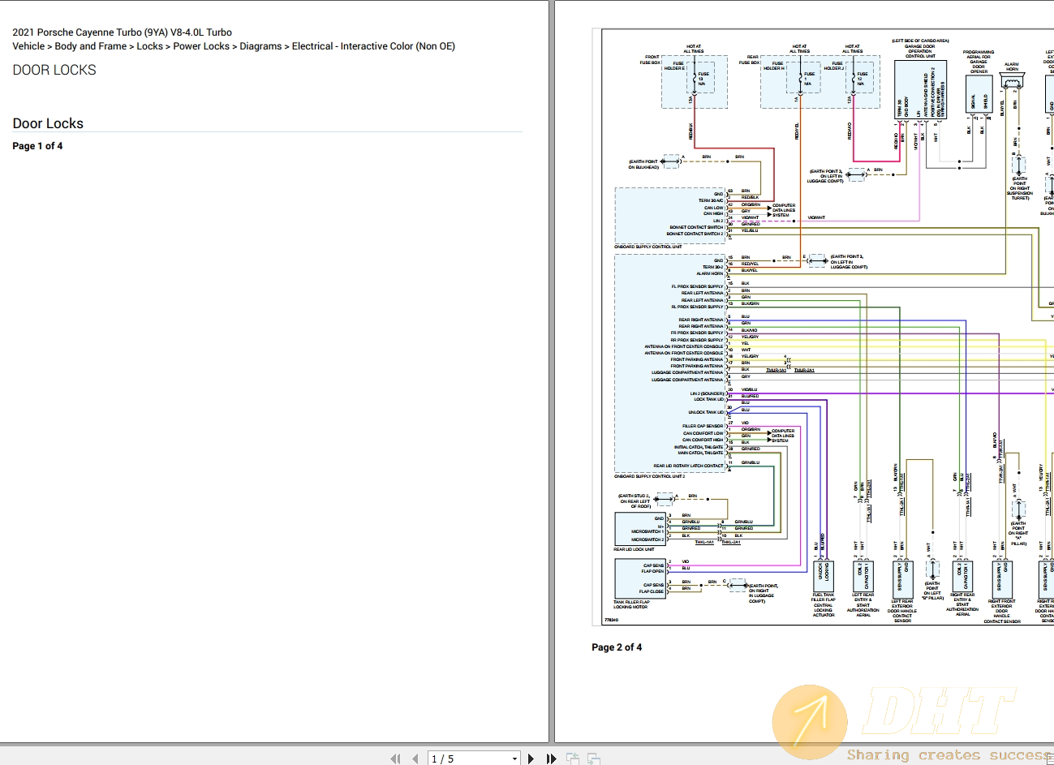Click the COMPUTER DATA LINES SYSTEM label near CAN LOW
The width and height of the screenshot is (1054, 765).
784,210
